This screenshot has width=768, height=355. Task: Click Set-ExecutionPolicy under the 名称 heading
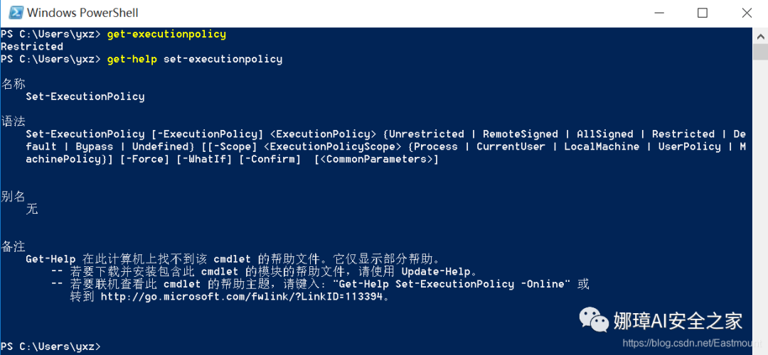point(85,97)
